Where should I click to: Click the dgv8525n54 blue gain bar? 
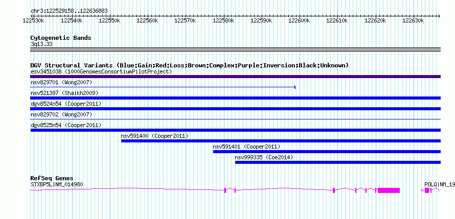(x=235, y=130)
